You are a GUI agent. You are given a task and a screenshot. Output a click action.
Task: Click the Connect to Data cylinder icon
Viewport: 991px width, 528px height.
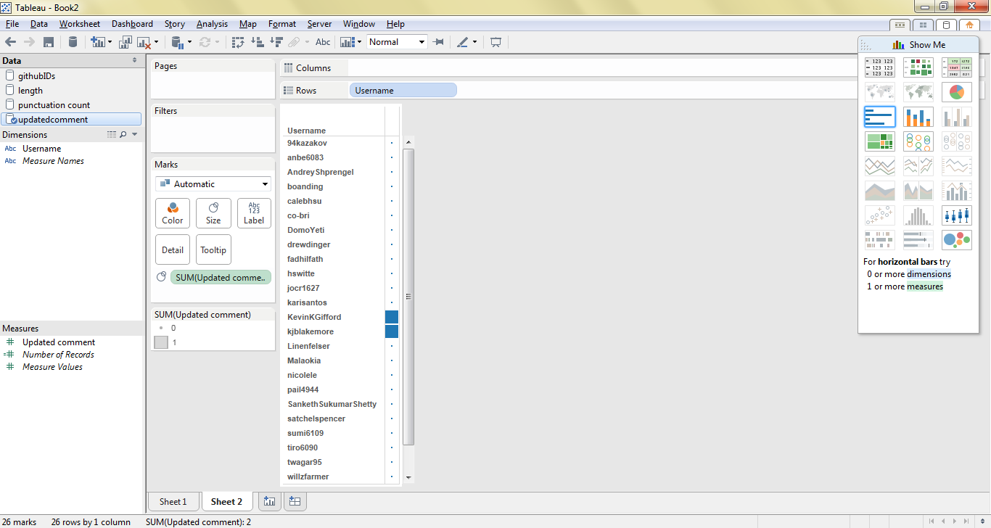point(73,42)
